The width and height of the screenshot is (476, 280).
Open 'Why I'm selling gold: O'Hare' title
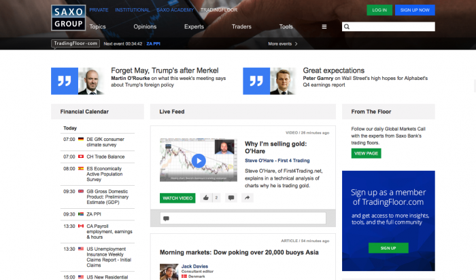tap(275, 147)
